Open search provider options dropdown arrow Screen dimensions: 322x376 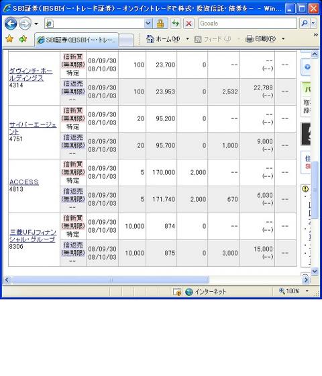(x=314, y=24)
